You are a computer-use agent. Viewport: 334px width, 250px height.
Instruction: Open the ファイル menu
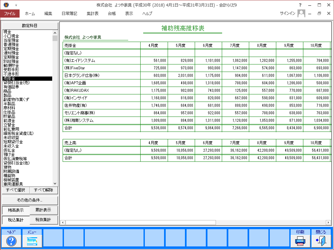pos(10,13)
